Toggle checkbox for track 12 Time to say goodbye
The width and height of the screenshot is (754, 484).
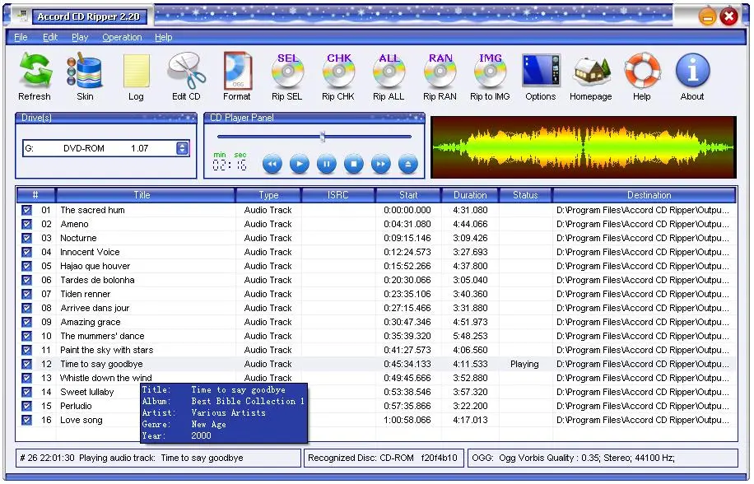(26, 364)
